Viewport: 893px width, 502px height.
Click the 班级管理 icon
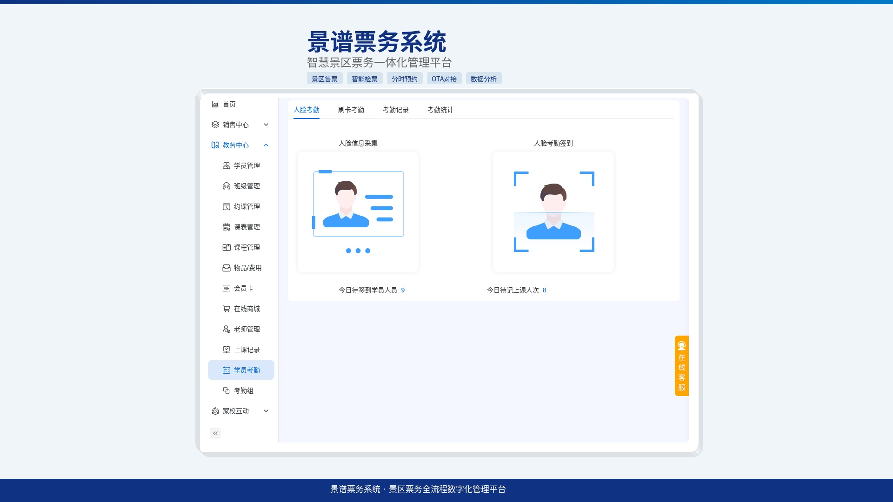226,186
